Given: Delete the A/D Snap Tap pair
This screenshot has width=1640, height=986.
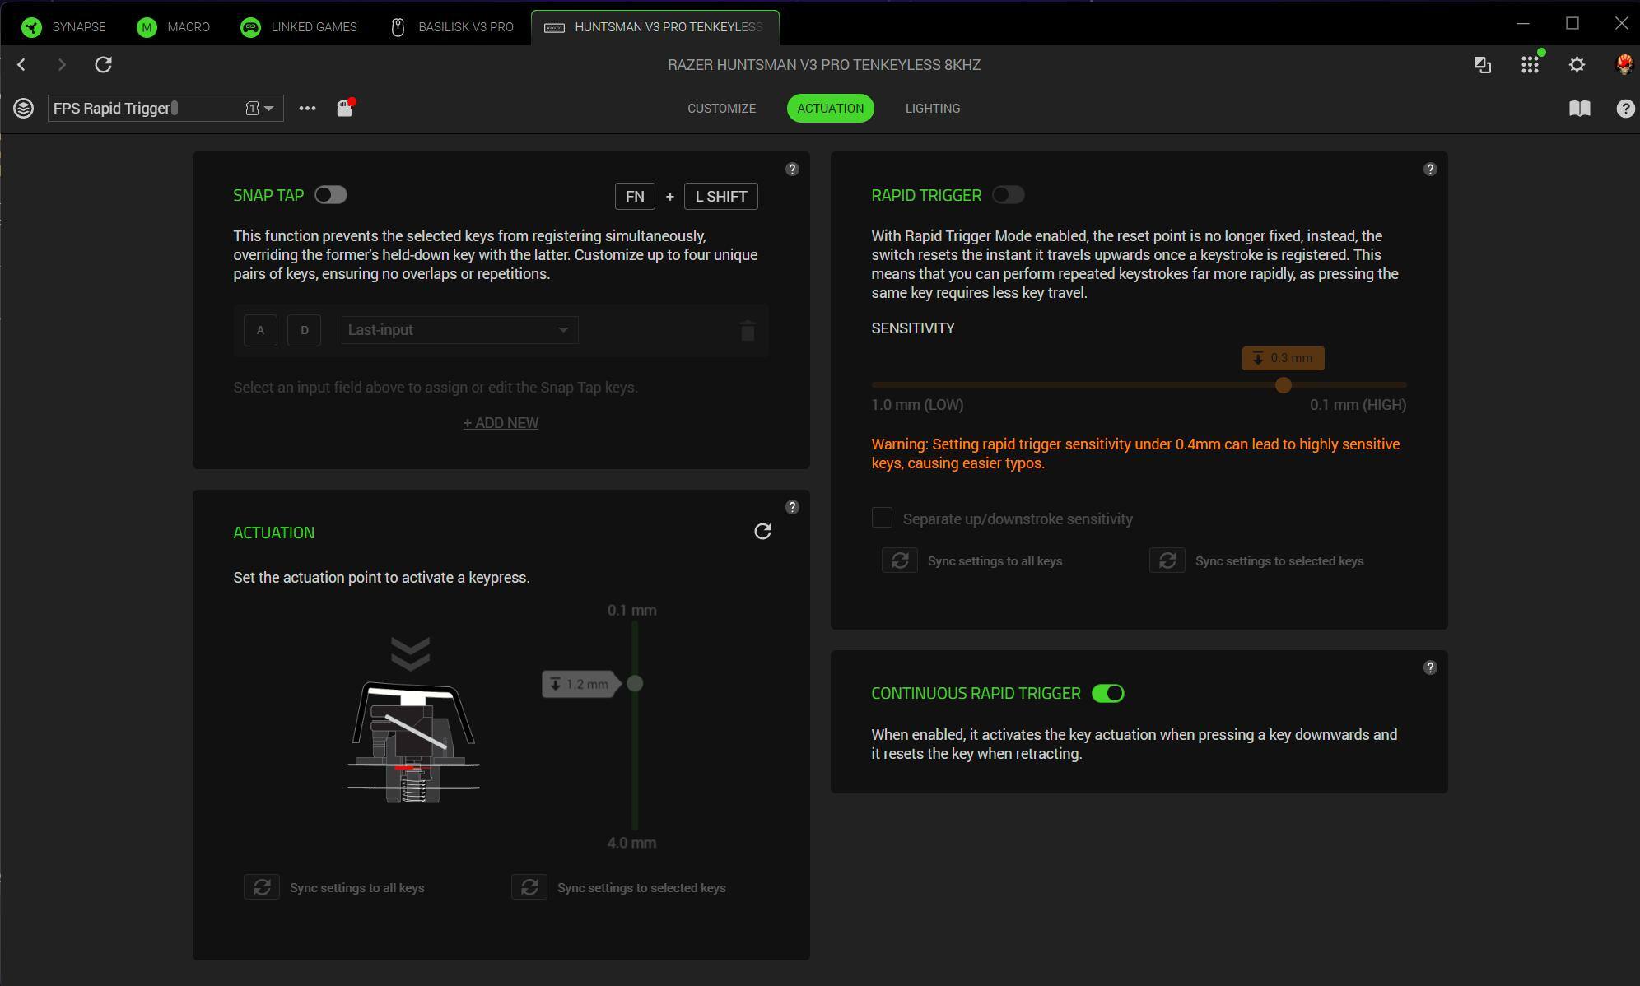Looking at the screenshot, I should point(747,331).
